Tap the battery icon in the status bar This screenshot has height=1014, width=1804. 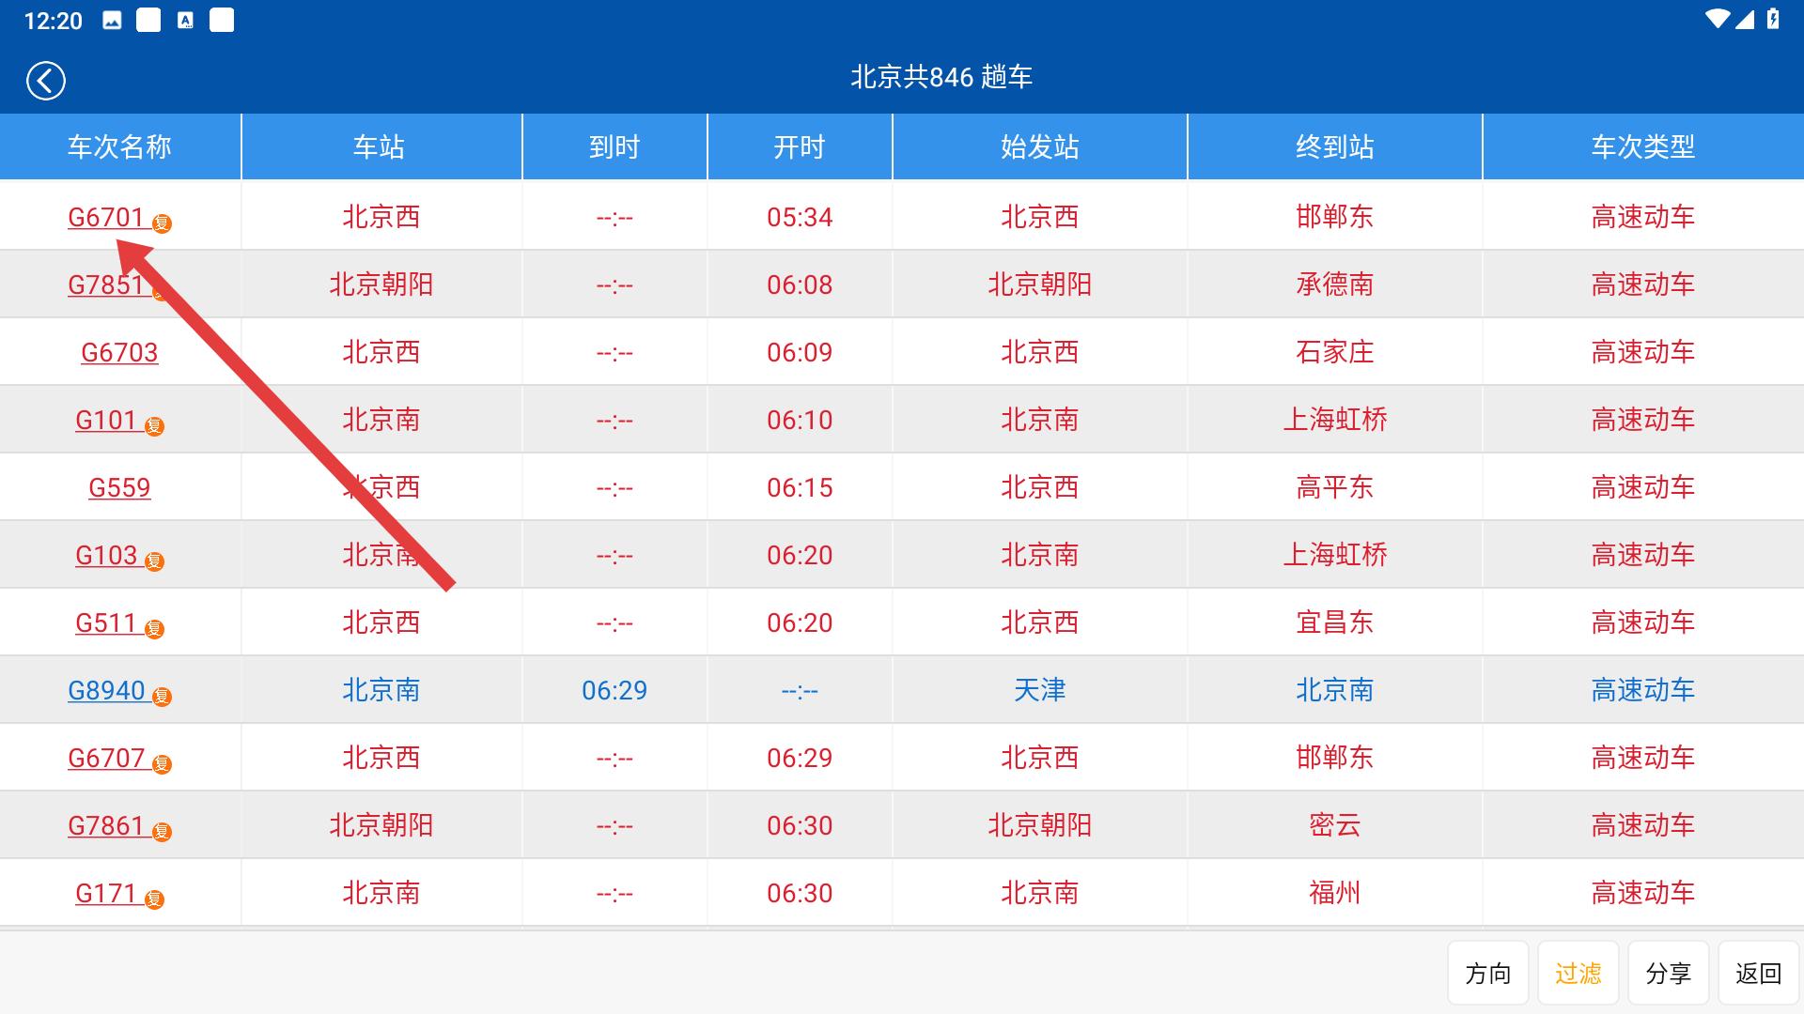pyautogui.click(x=1772, y=20)
